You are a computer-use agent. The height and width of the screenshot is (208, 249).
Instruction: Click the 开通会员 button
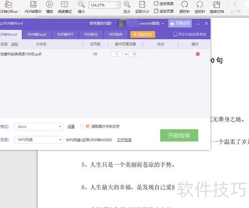(x=180, y=23)
